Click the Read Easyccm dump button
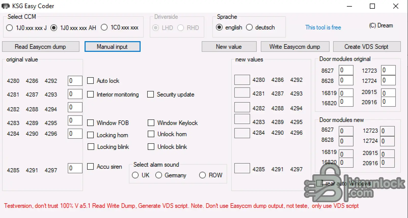 pos(41,47)
